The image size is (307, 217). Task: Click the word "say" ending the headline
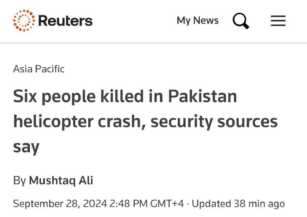pyautogui.click(x=26, y=147)
